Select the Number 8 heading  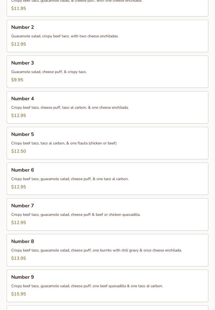[x=22, y=241]
